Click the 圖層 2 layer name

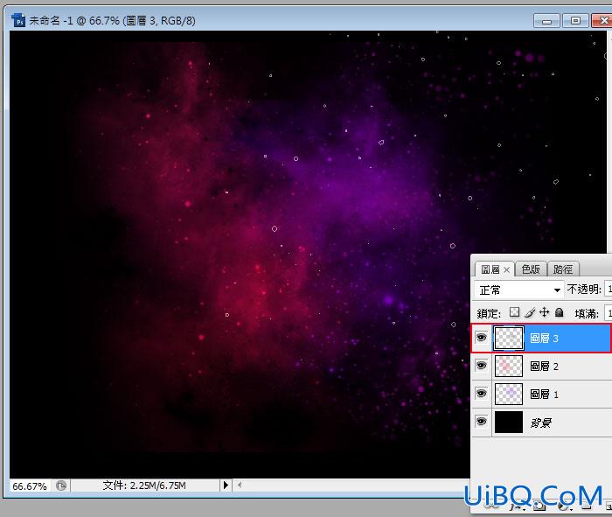point(544,367)
